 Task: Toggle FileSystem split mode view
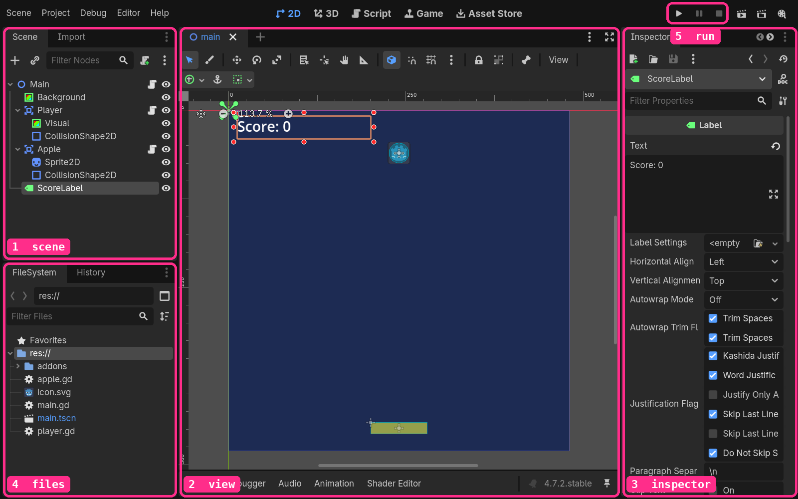pos(165,296)
